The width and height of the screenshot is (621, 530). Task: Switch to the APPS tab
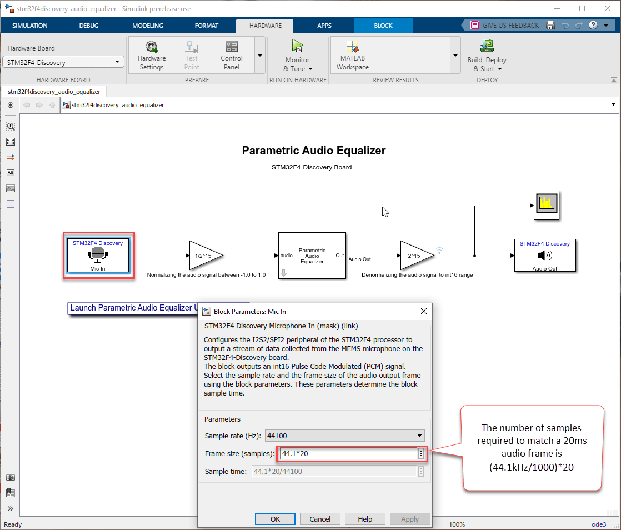(x=324, y=26)
